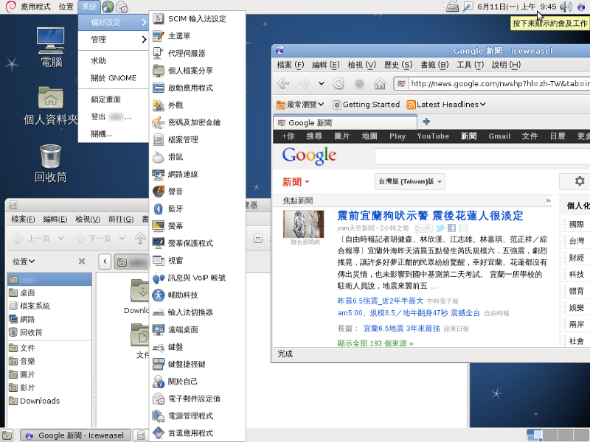This screenshot has width=590, height=442.
Task: Click Gmail in Google top bar
Action: coord(499,136)
